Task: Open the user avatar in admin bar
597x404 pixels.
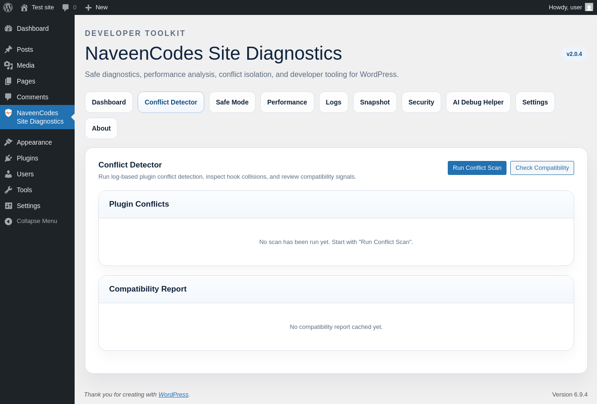Action: pos(589,7)
